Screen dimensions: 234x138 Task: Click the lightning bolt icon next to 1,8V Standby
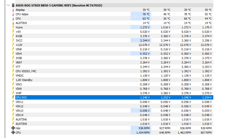pyautogui.click(x=13, y=80)
